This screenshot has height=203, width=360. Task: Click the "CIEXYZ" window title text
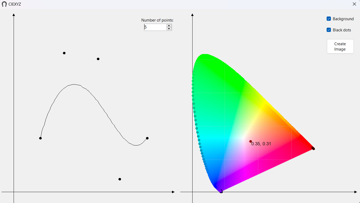click(x=15, y=4)
